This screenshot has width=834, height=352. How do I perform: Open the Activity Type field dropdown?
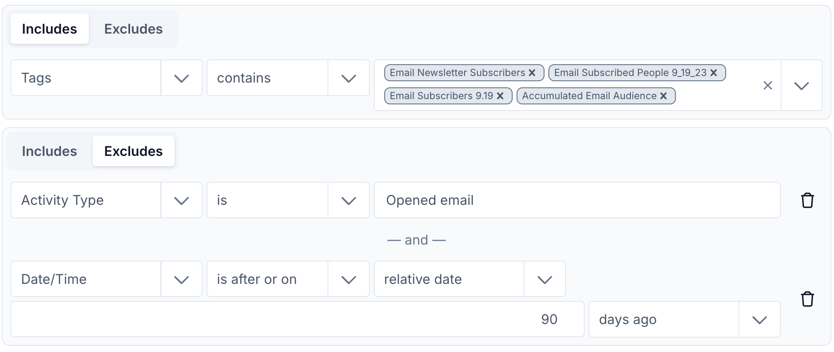(x=181, y=201)
